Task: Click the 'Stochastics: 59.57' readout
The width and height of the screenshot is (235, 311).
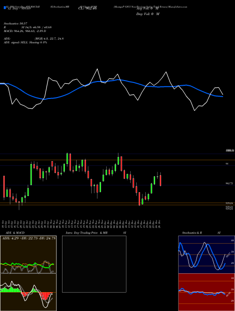Action: (x=16, y=24)
